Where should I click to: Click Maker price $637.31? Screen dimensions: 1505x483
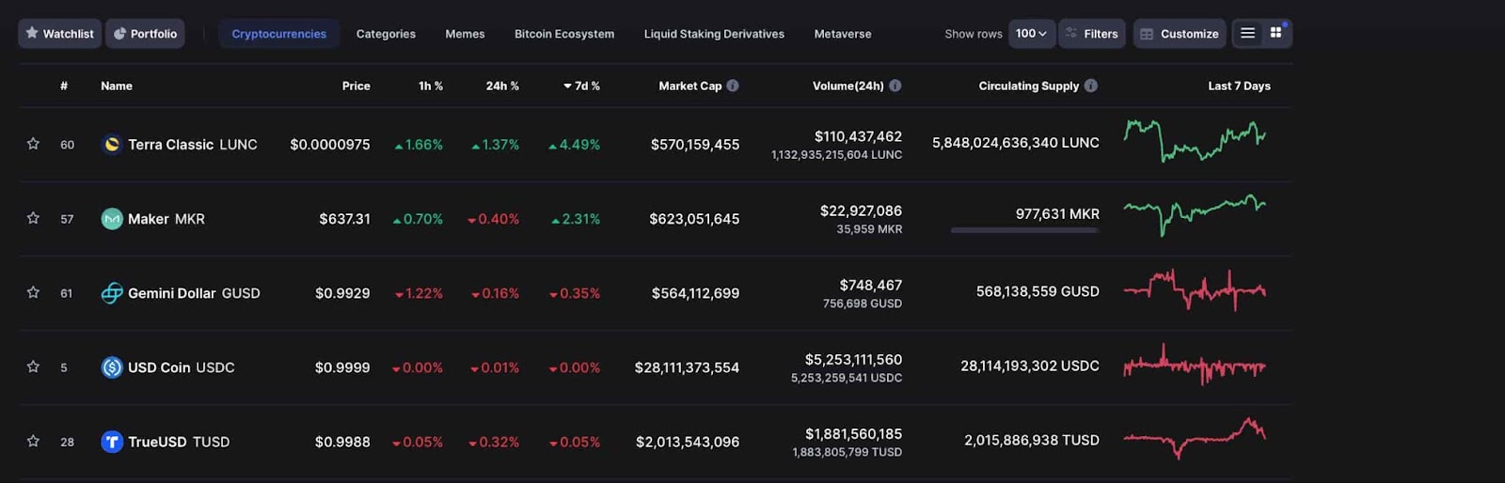(344, 218)
